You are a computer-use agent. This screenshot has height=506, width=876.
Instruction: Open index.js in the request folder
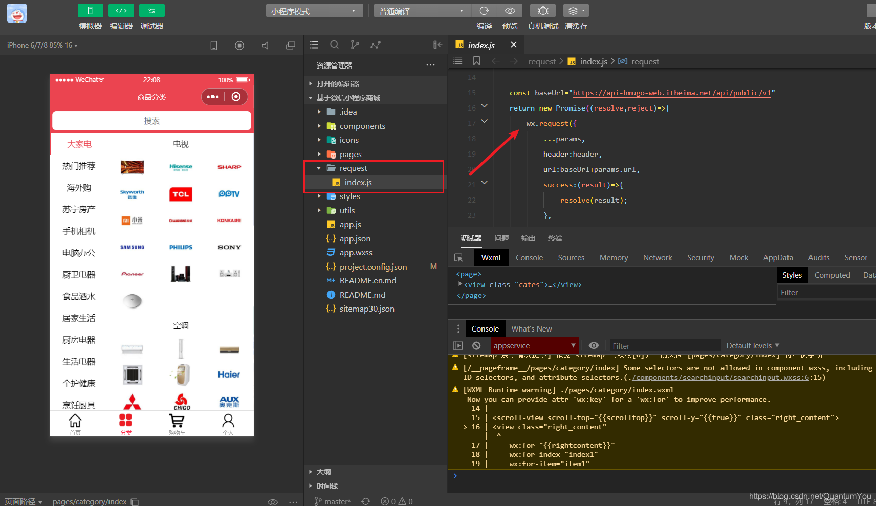pos(376,182)
